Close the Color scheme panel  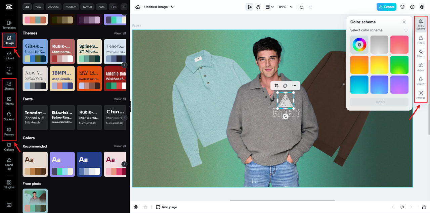coord(404,22)
